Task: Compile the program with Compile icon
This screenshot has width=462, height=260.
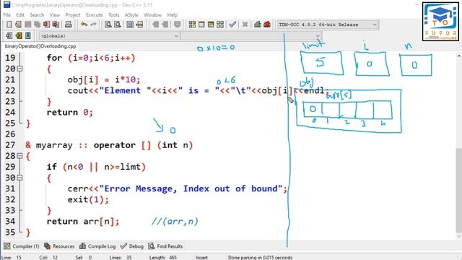Action: (192, 25)
